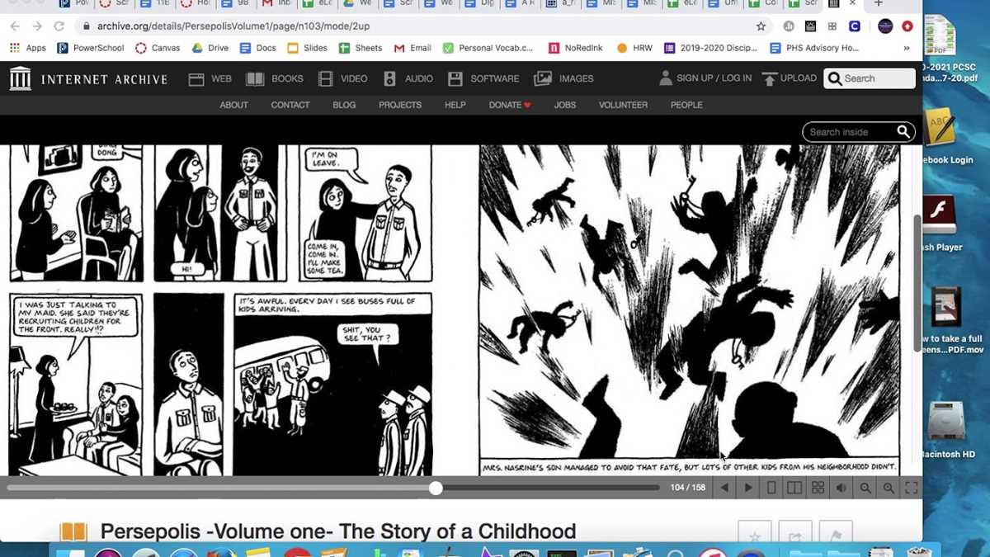Open thumbnail grid view
The height and width of the screenshot is (557, 990).
point(818,488)
